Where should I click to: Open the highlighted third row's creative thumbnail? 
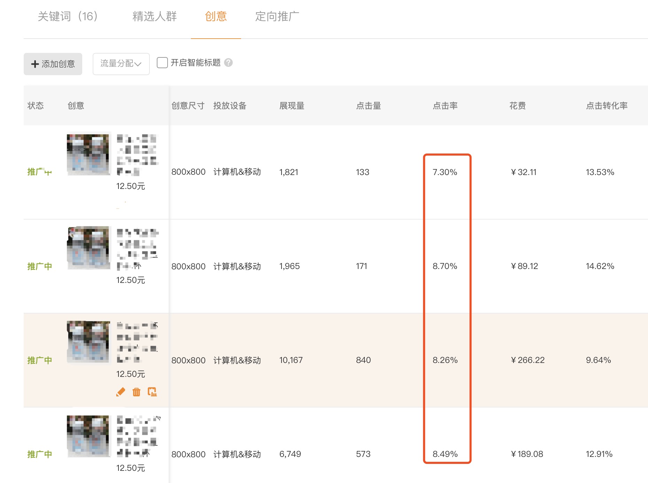pos(88,342)
